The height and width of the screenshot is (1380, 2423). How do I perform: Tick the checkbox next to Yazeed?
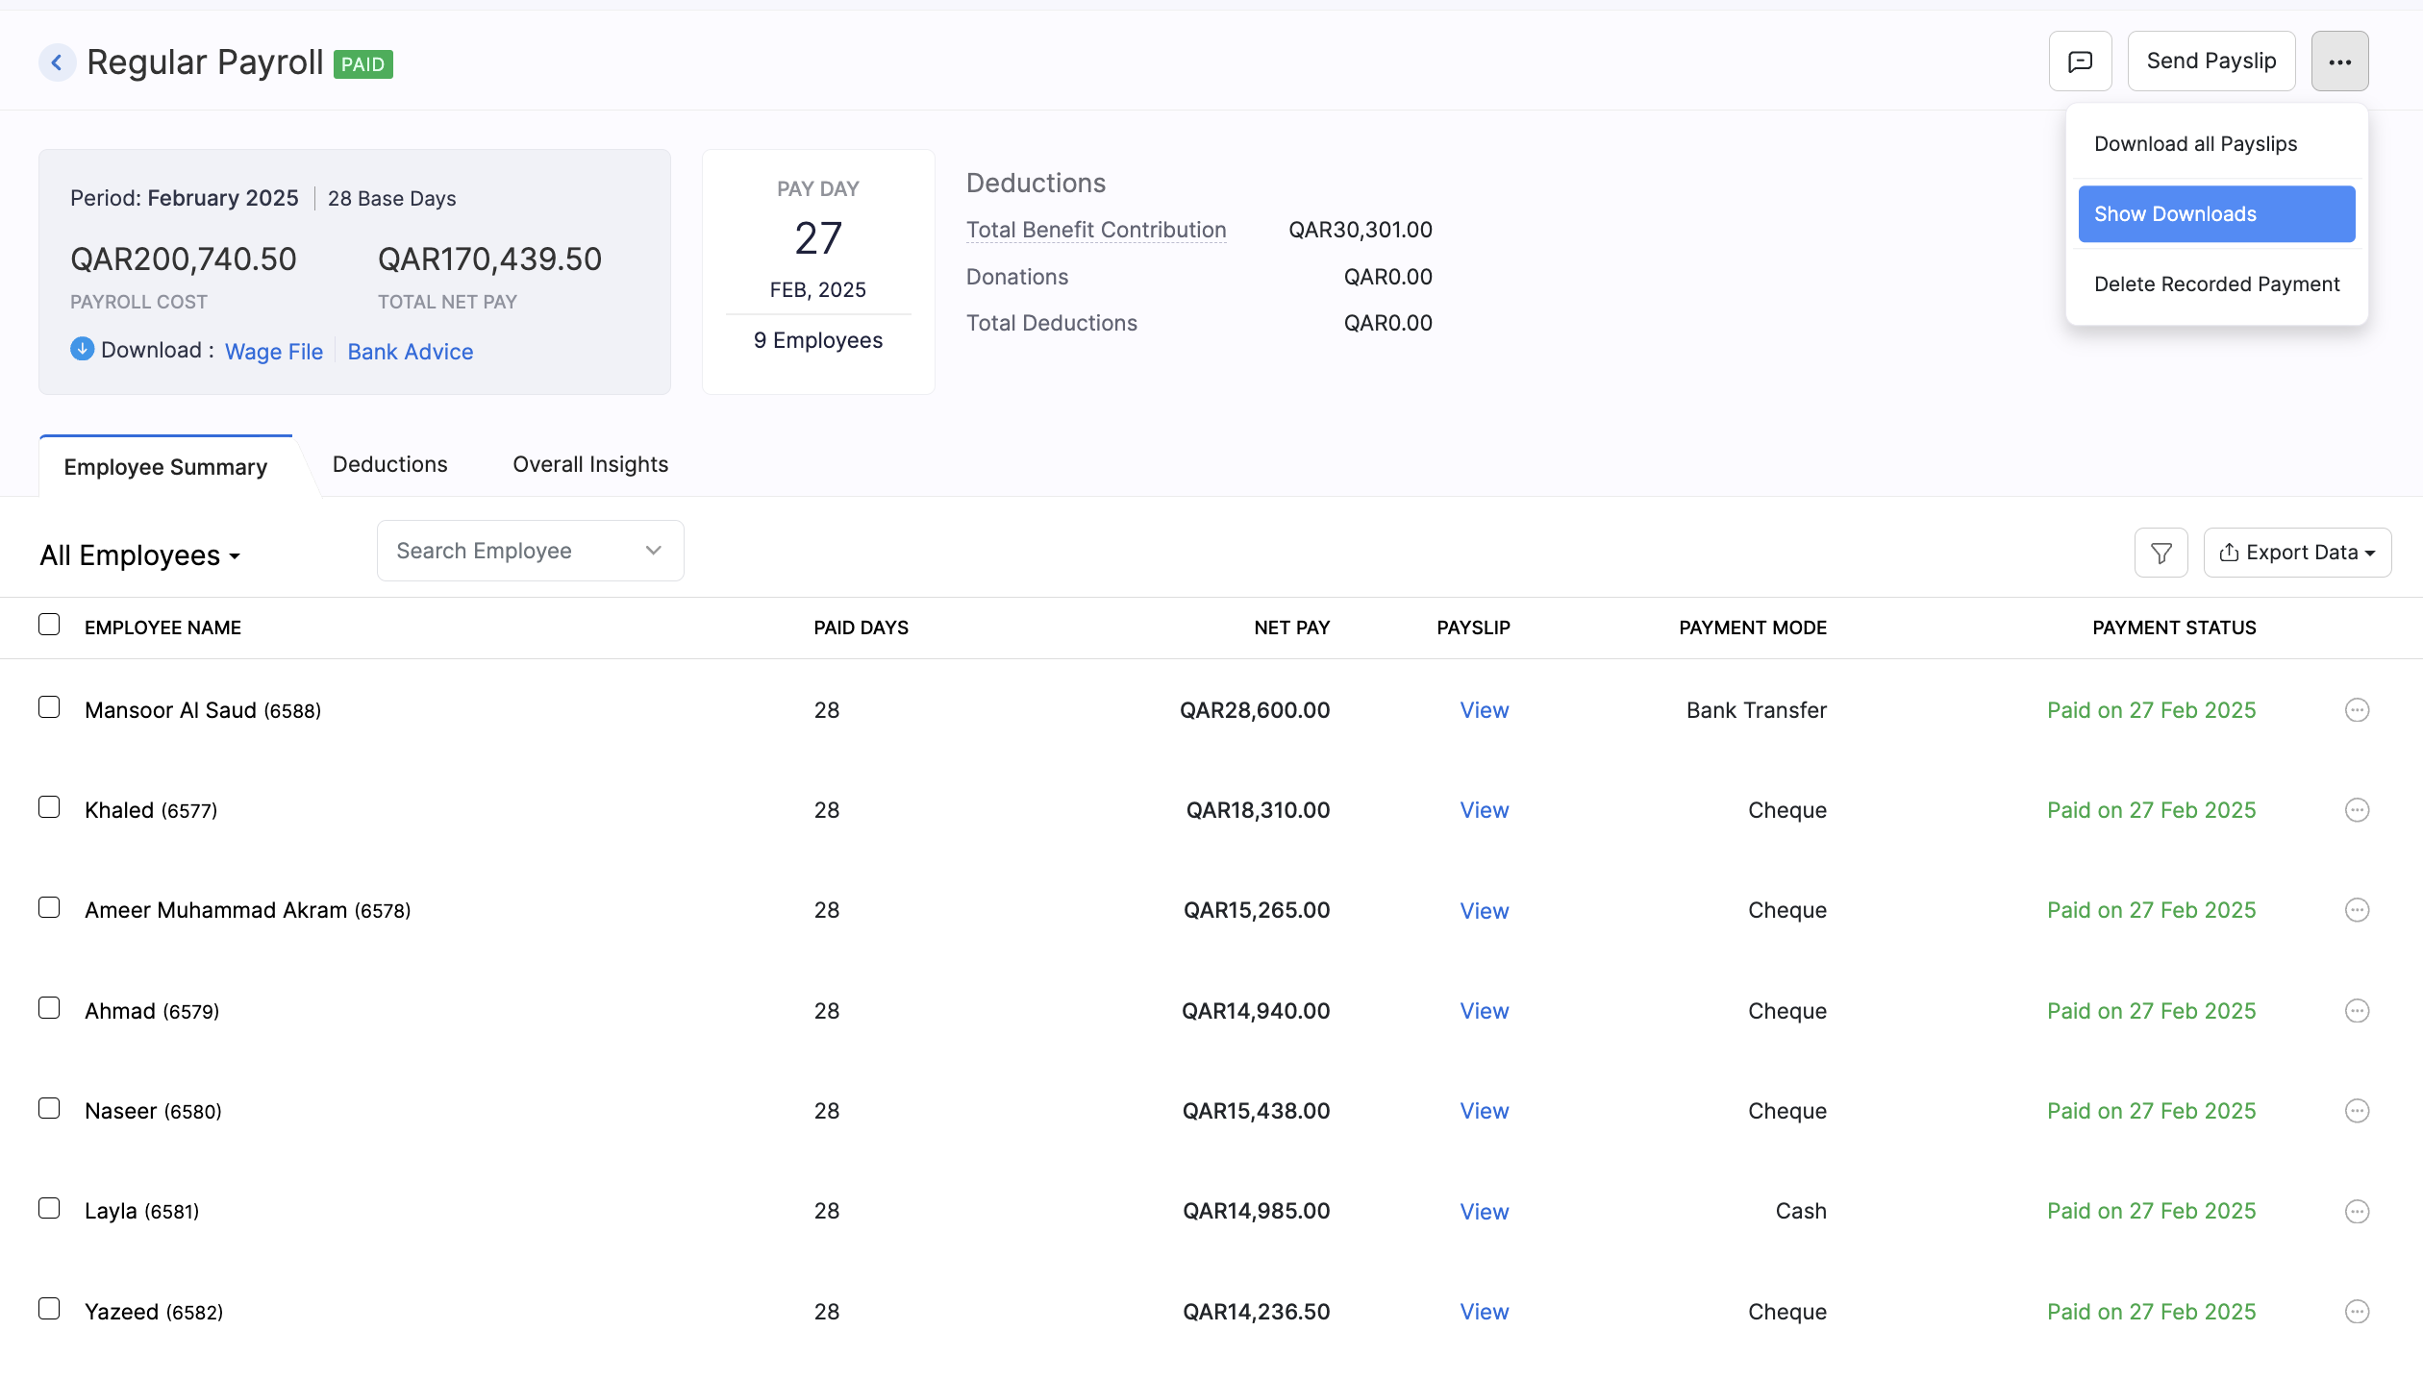(50, 1308)
